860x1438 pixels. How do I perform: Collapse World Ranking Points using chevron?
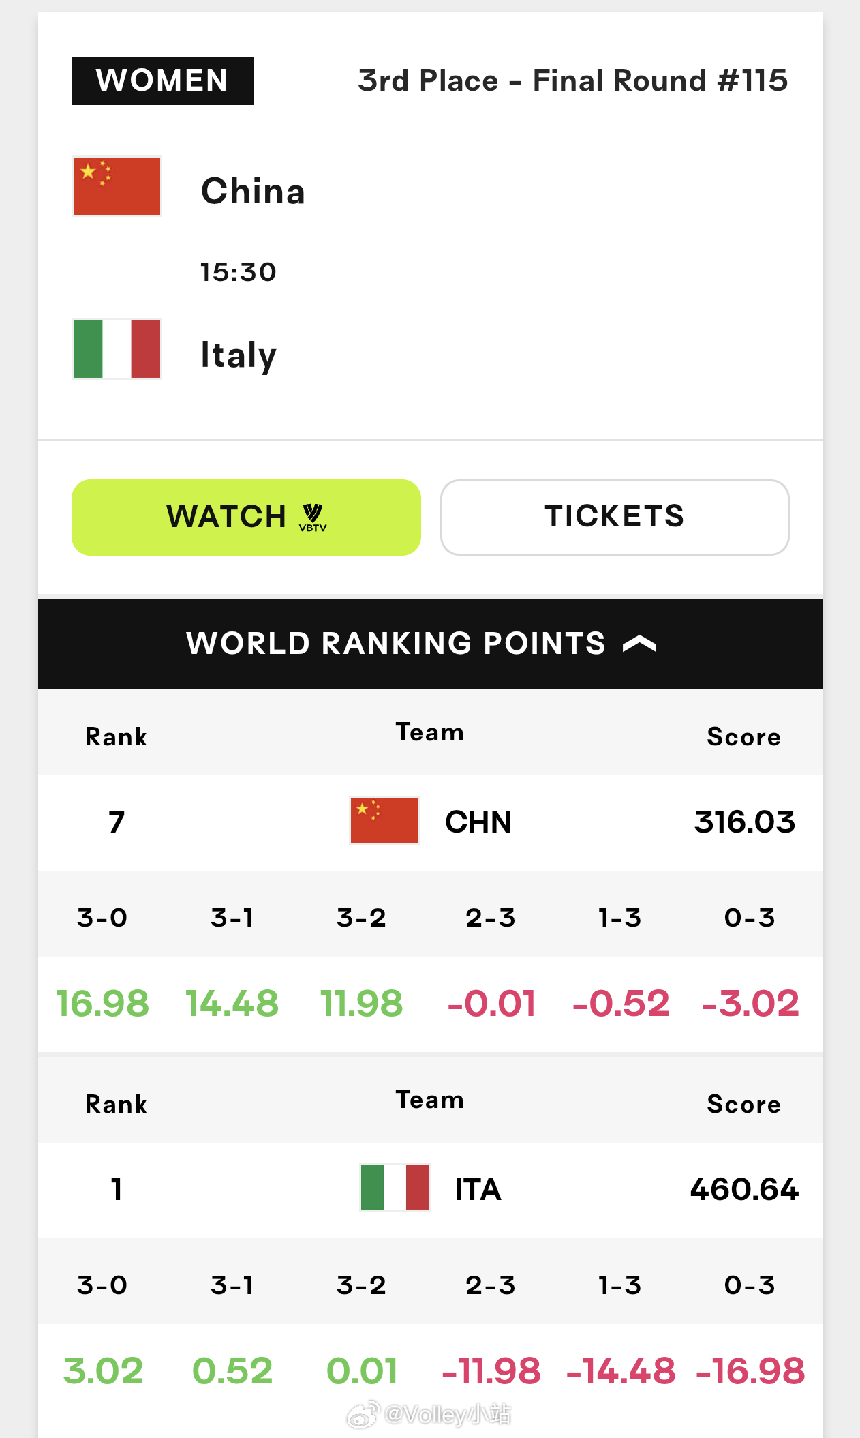click(x=640, y=644)
